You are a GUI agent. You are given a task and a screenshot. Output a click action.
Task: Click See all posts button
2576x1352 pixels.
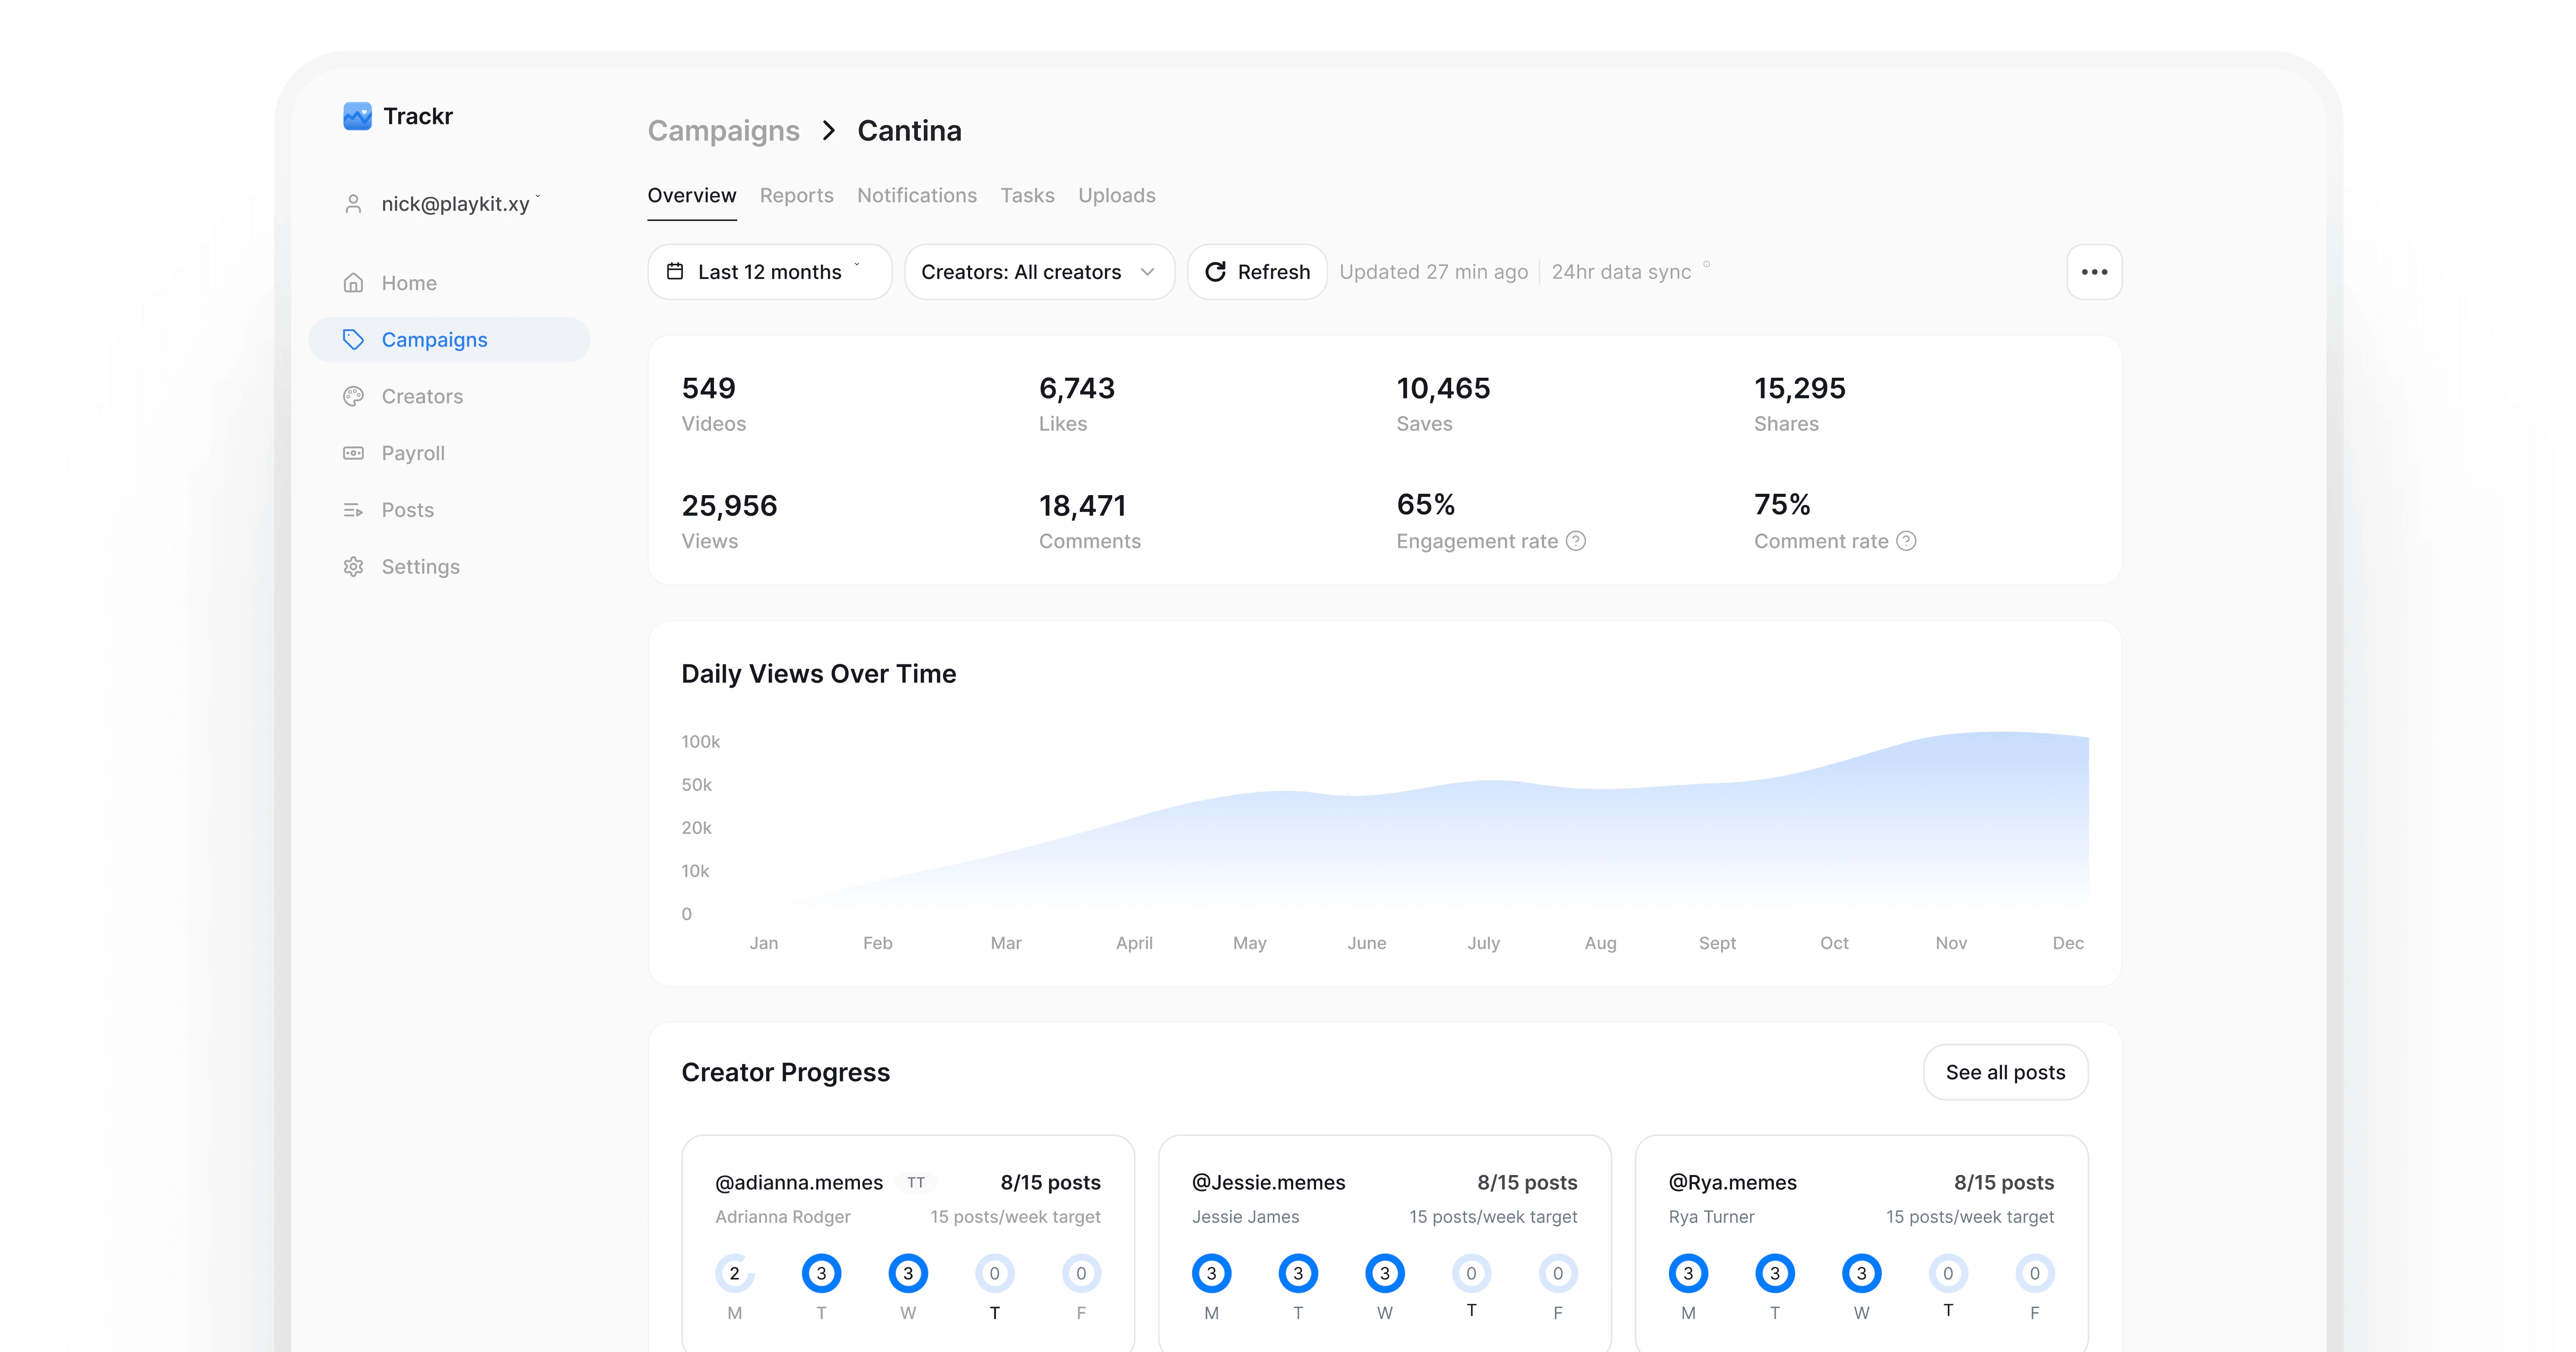tap(2005, 1072)
